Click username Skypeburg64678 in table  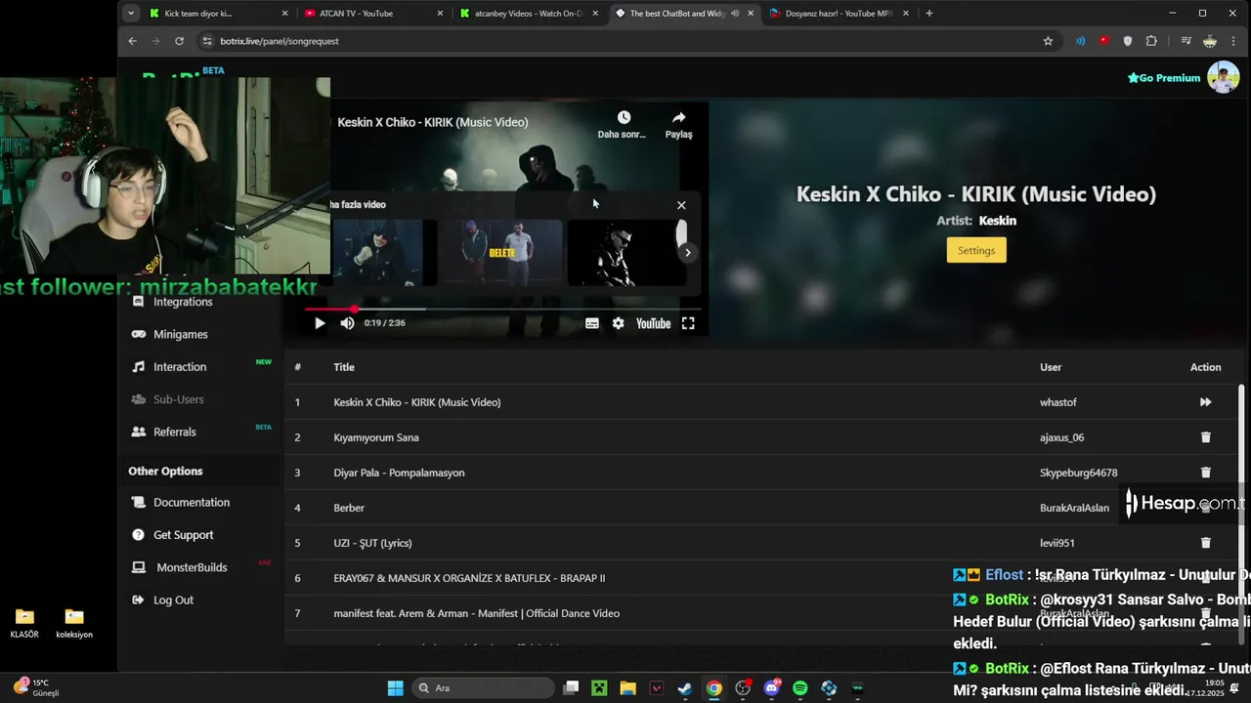pos(1078,473)
